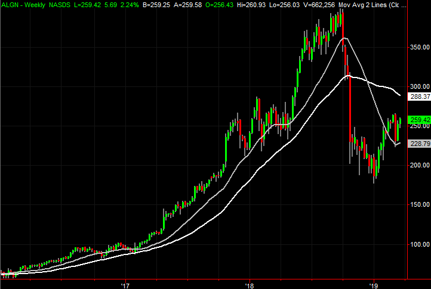Click the high value Hi=260.93

pyautogui.click(x=251, y=5)
